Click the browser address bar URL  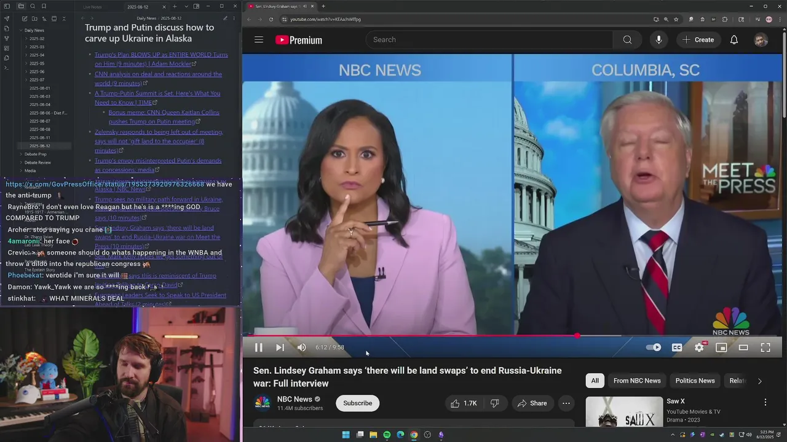point(325,19)
